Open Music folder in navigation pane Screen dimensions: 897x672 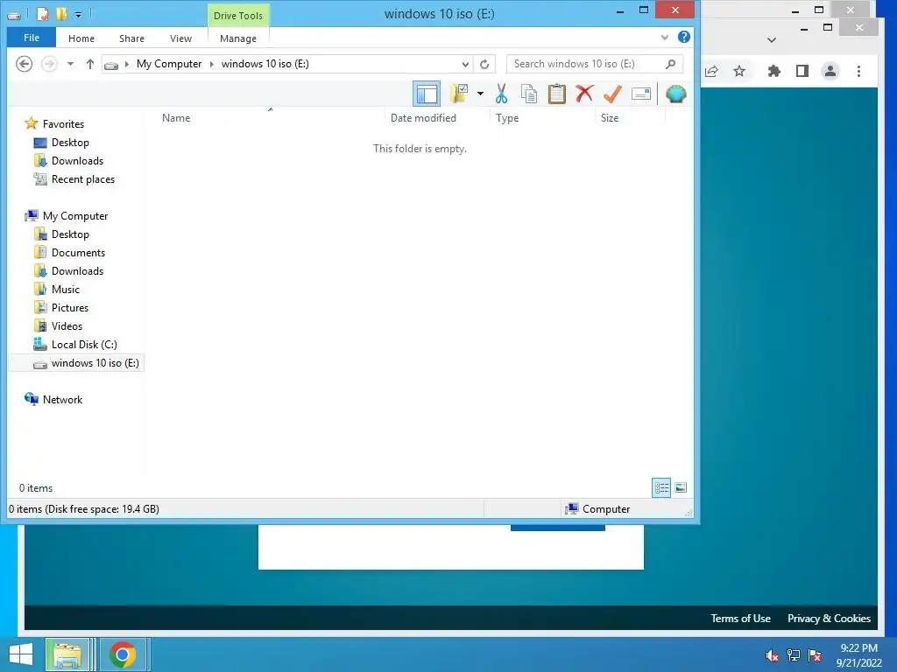[x=65, y=289]
